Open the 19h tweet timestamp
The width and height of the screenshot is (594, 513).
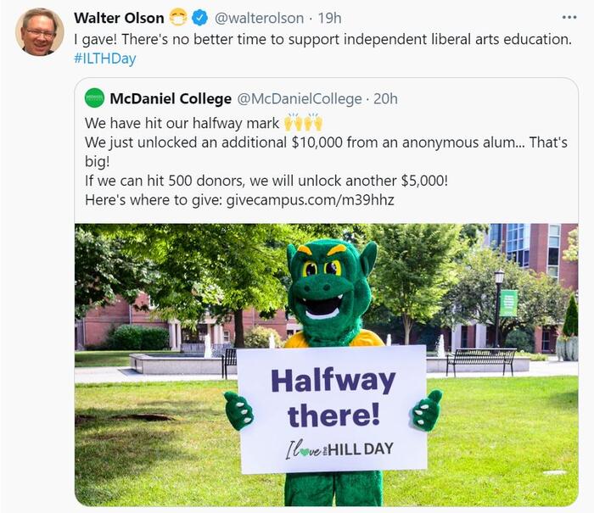329,18
